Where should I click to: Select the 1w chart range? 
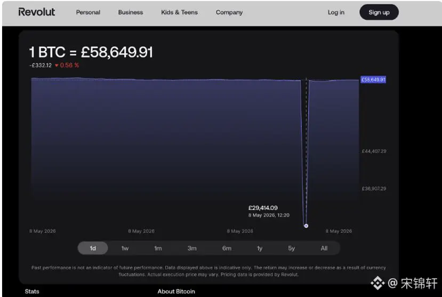[125, 248]
